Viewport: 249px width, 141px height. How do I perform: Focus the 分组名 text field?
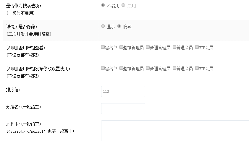pyautogui.click(x=123, y=108)
